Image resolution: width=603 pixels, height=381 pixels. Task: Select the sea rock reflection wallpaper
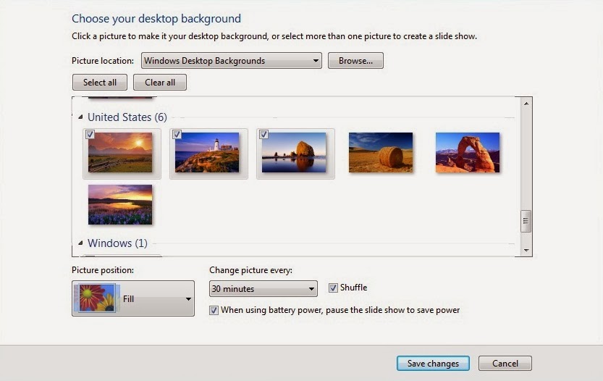pos(294,152)
